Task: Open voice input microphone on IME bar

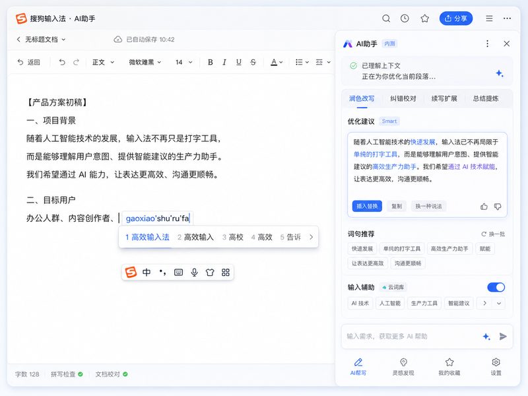Action: coord(194,272)
